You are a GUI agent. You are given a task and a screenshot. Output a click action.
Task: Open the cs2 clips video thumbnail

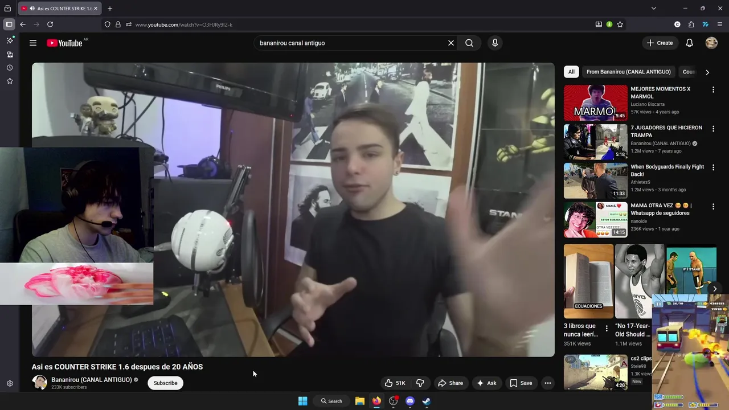(596, 372)
